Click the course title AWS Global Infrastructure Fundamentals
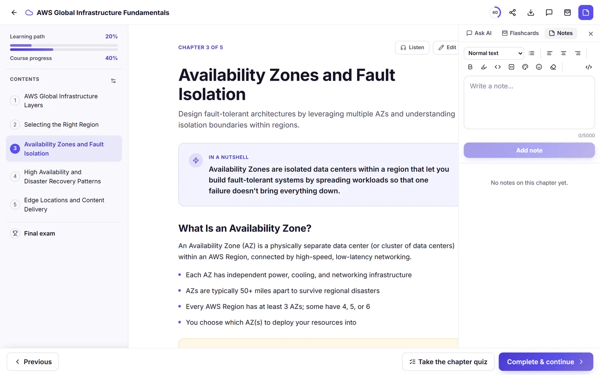This screenshot has width=600, height=375. click(103, 12)
